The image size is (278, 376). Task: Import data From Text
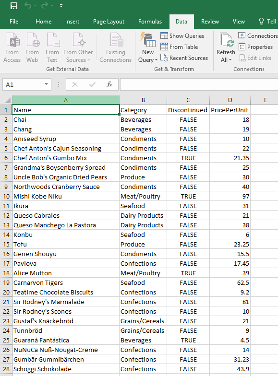(x=52, y=47)
